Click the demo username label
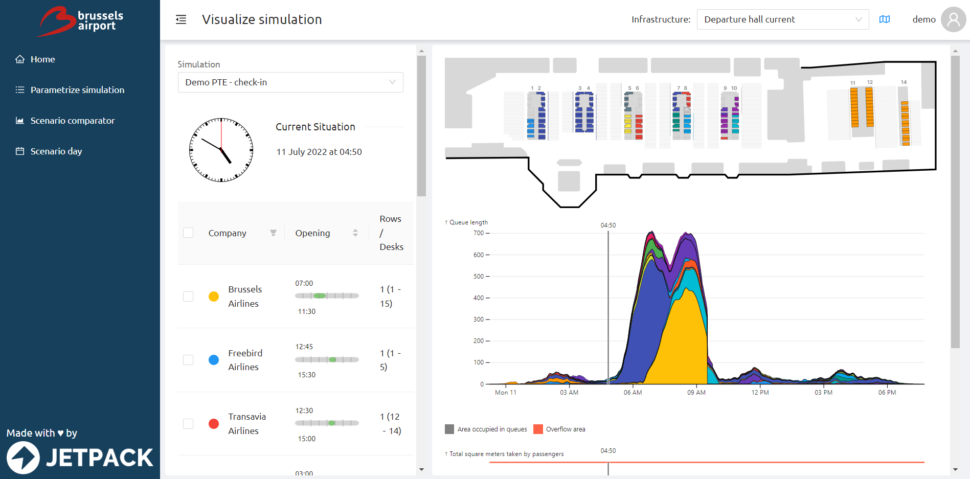This screenshot has width=970, height=479. (x=924, y=19)
